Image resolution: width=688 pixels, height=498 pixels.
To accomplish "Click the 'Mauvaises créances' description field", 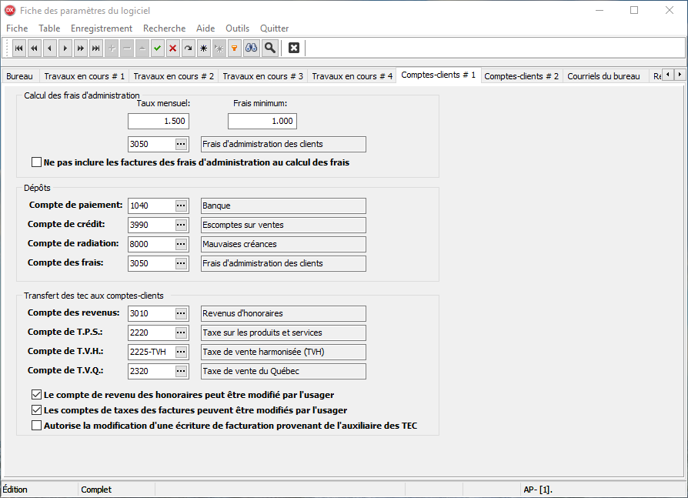I will pos(283,245).
